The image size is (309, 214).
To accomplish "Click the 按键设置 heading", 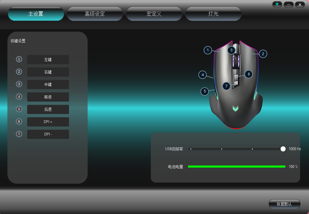I will tap(18, 41).
